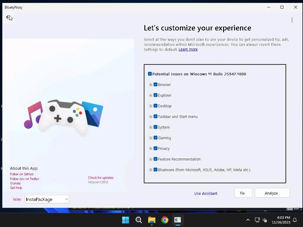Viewport: 303px width, 227px height.
Task: Show hidden system tray icons
Action: point(248,220)
